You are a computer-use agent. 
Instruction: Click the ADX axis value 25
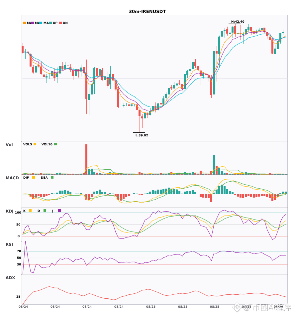pyautogui.click(x=18, y=297)
